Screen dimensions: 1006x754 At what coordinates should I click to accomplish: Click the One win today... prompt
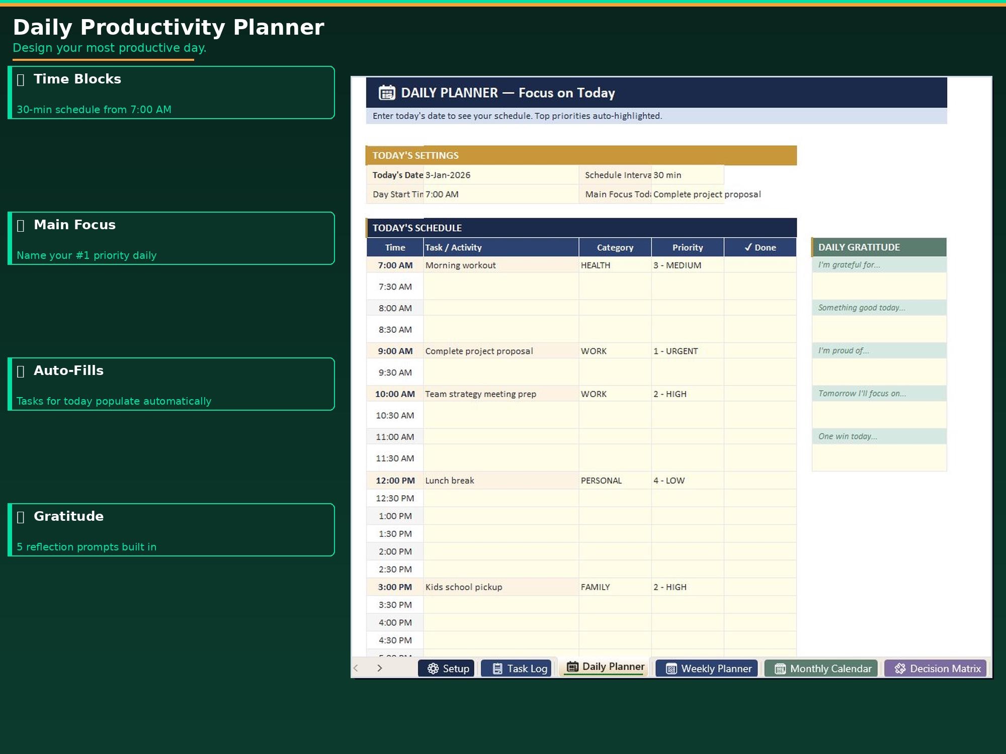point(879,436)
